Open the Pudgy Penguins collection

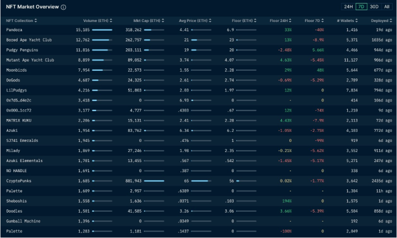pyautogui.click(x=22, y=50)
